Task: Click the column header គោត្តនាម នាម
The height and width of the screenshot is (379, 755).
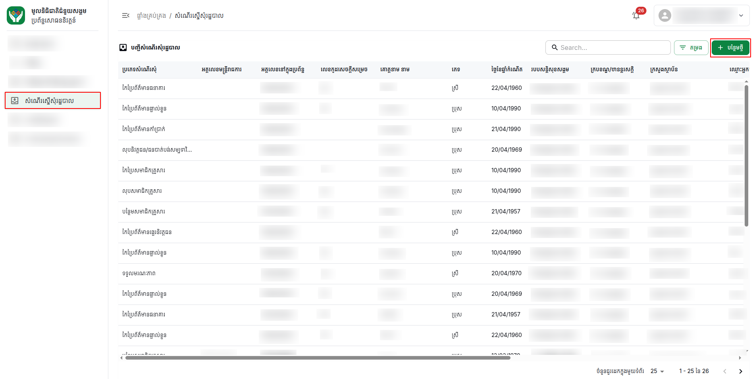Action: tap(395, 69)
